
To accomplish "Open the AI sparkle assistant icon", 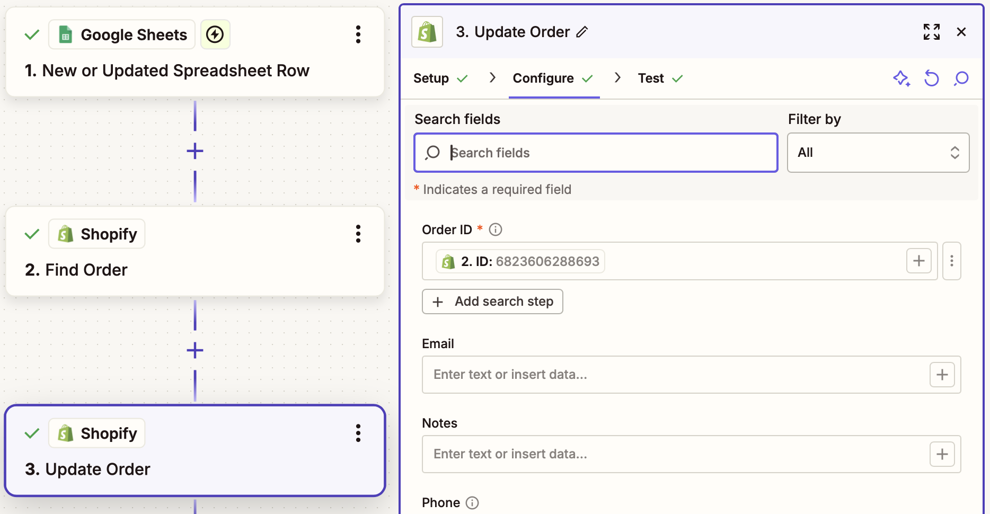I will (901, 78).
